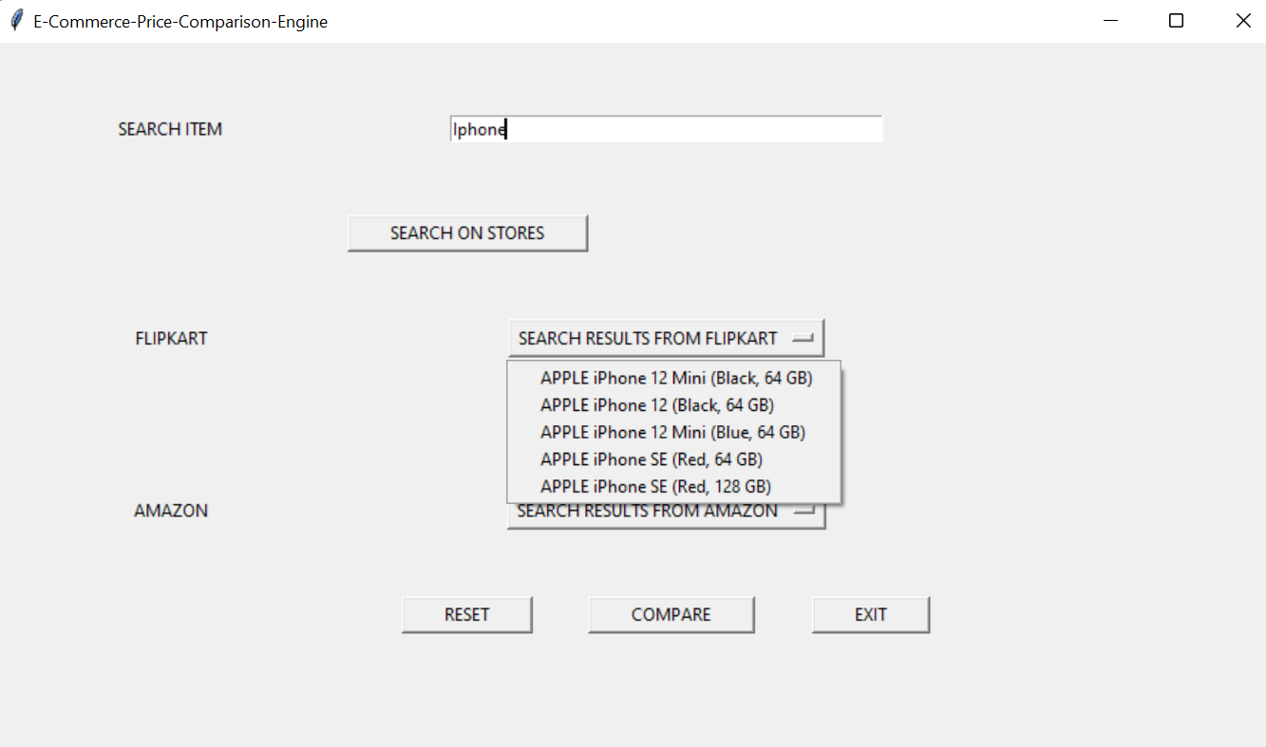Close the Price Comparison Engine window
The width and height of the screenshot is (1266, 747).
1242,21
